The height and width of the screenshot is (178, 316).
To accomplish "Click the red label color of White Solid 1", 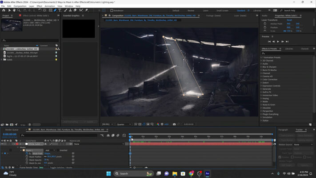I will tap(17, 144).
